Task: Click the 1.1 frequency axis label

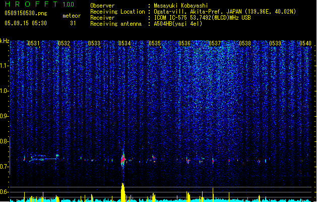Action: pyautogui.click(x=4, y=66)
